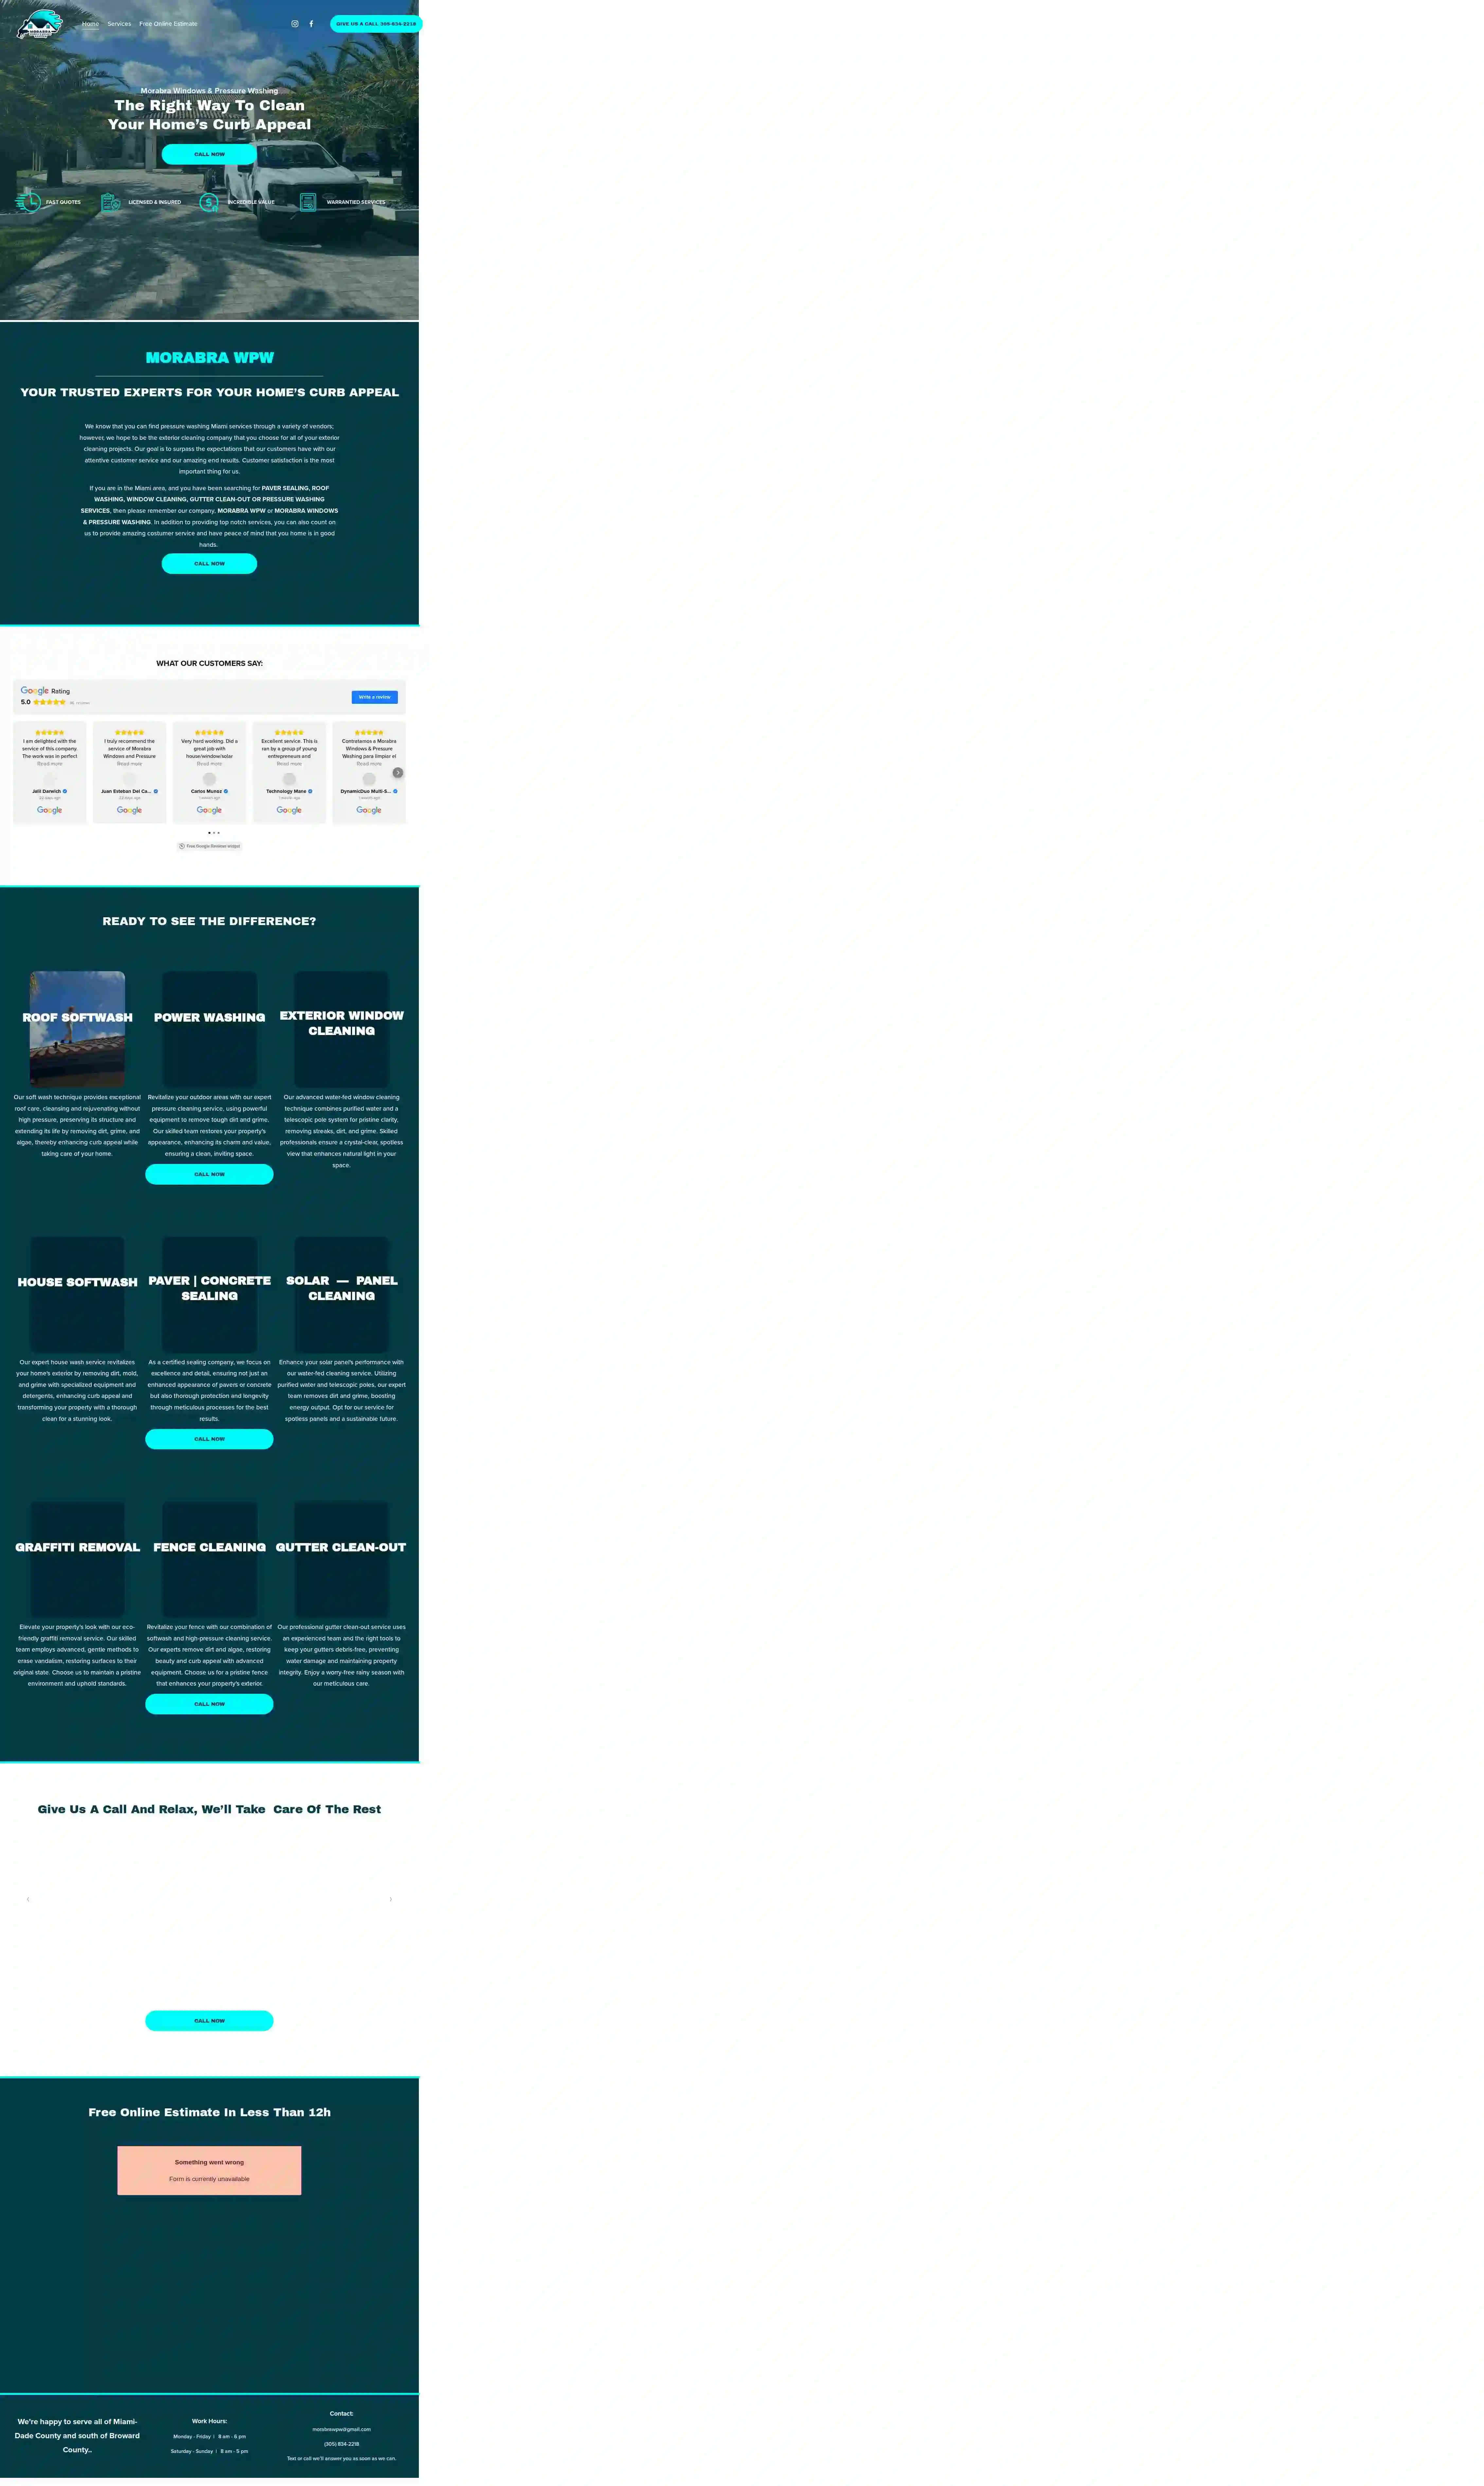Click the gallery next arrow
Image resolution: width=1484 pixels, height=2486 pixels.
click(x=391, y=1899)
